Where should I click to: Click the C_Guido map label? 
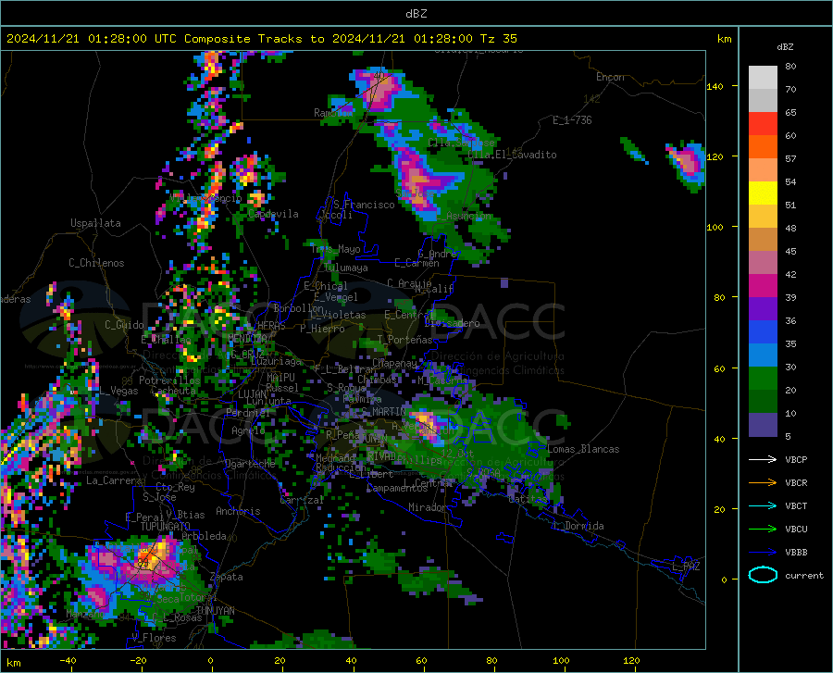[124, 325]
